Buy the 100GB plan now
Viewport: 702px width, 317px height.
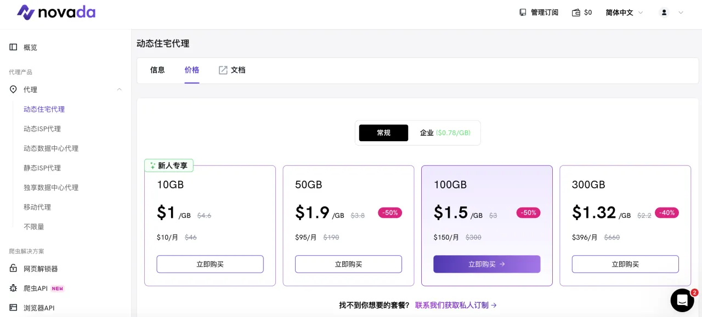click(486, 264)
